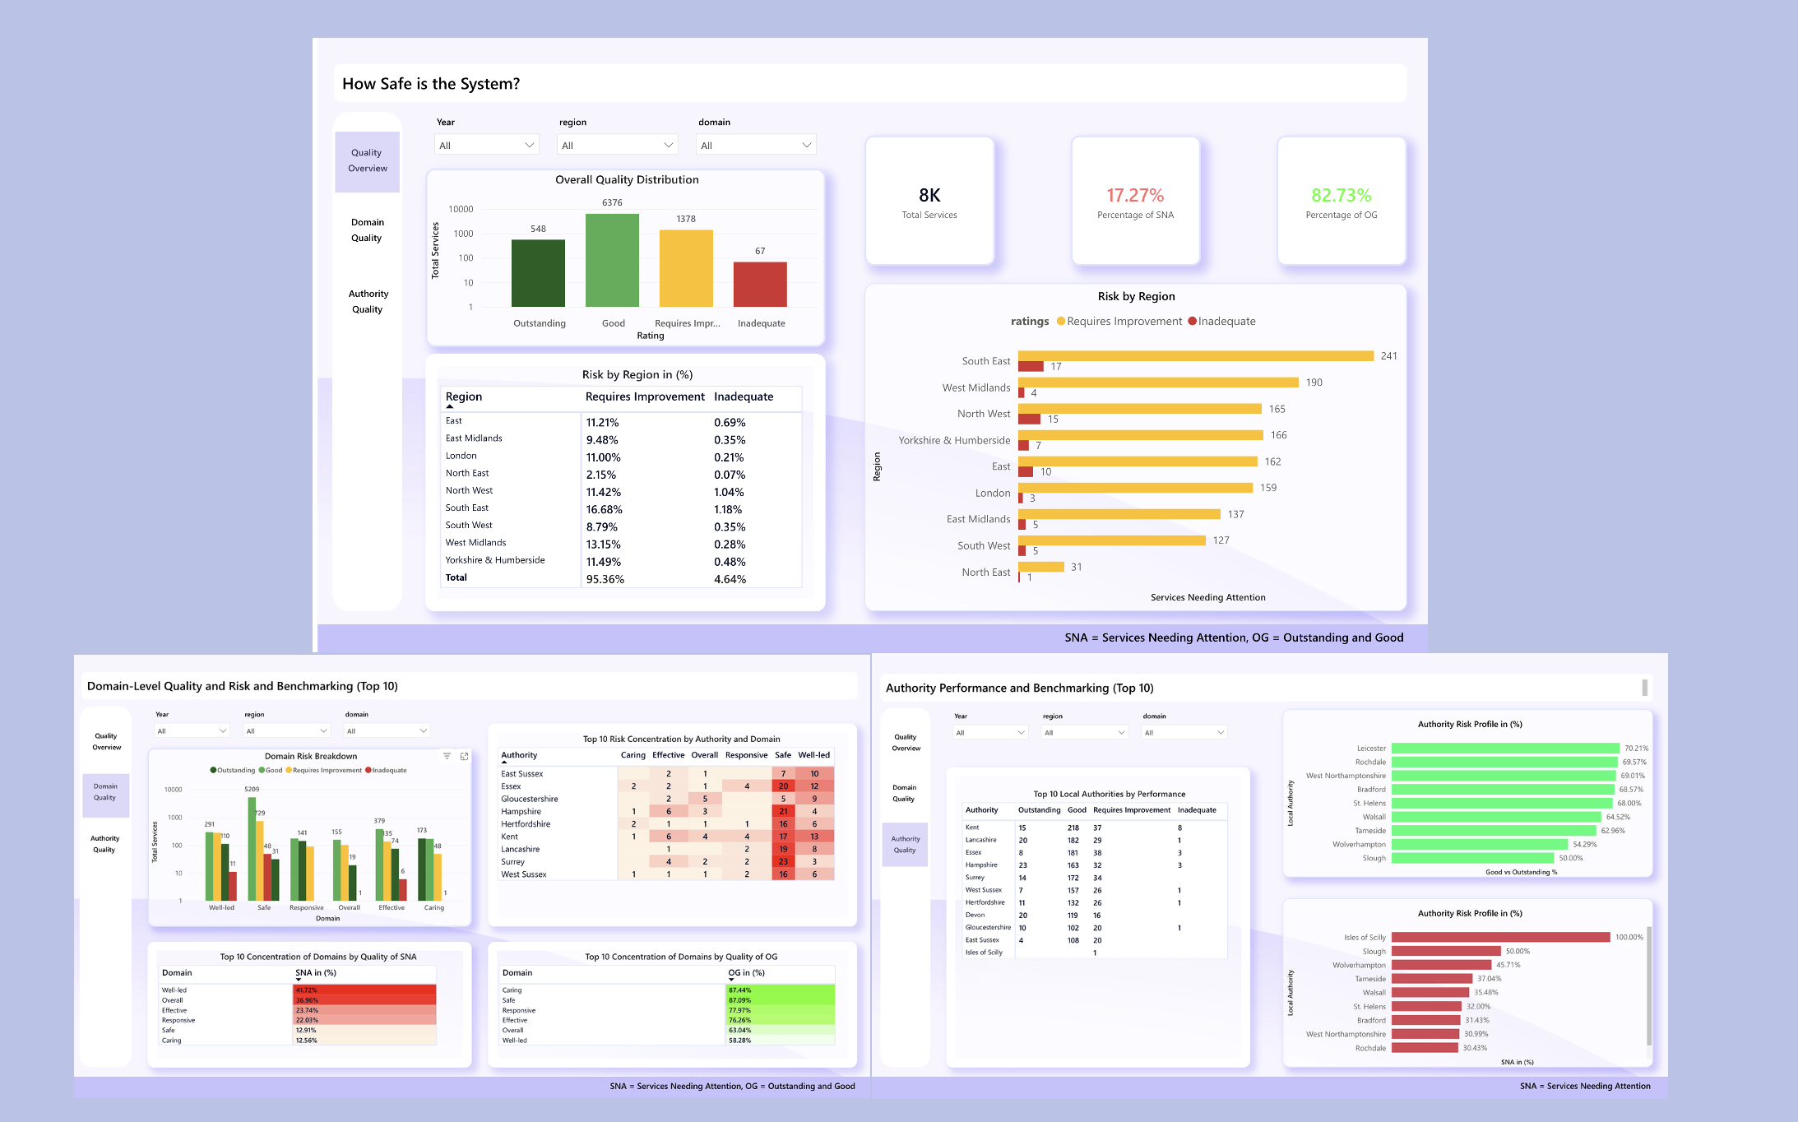
Task: Select Authority Quality tab on How Safe page
Action: [x=367, y=301]
